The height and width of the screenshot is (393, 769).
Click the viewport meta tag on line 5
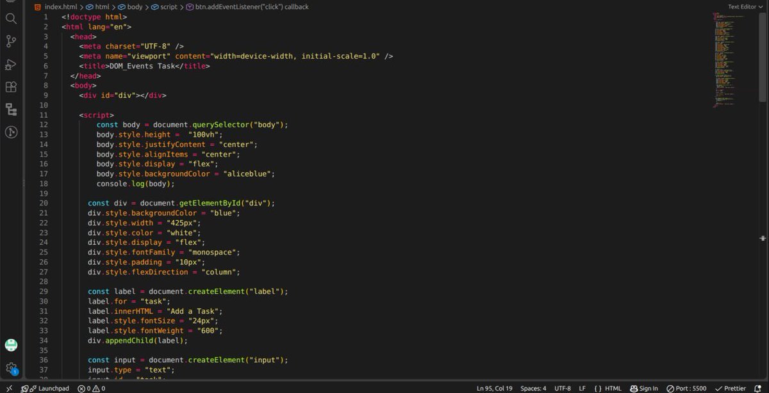coord(236,56)
